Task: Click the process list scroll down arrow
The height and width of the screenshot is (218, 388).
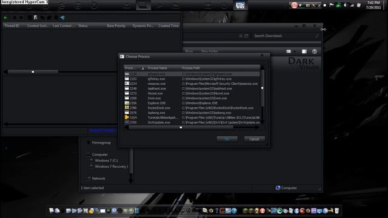Action: [263, 122]
